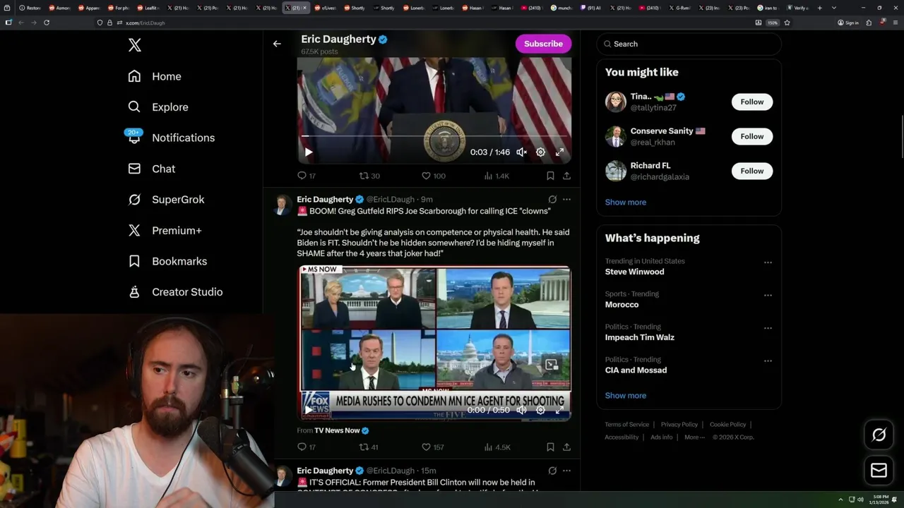Open more options on Gutfeld post

coord(566,200)
